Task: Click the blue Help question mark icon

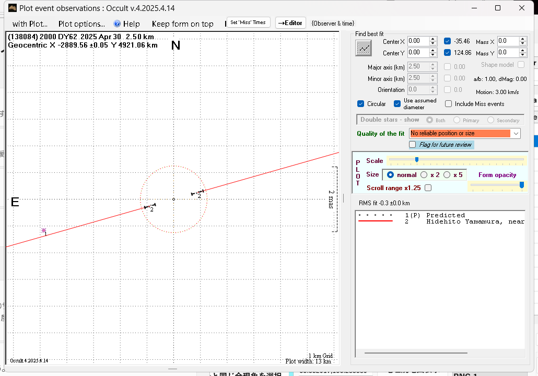Action: pyautogui.click(x=117, y=23)
